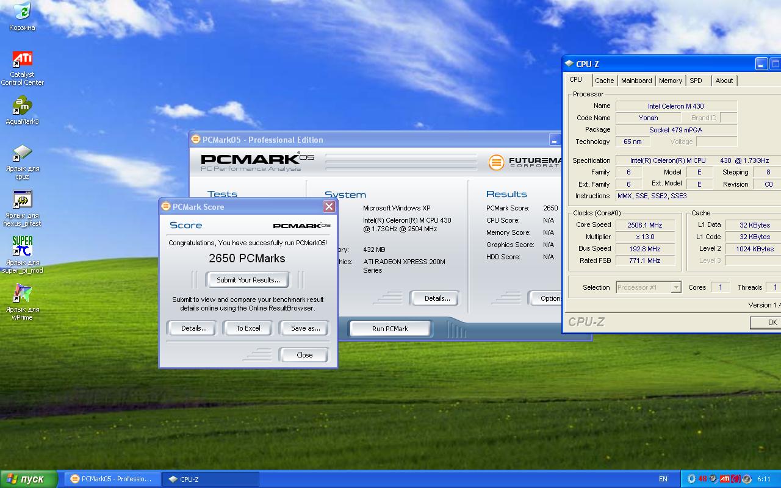Click the red 48 temperature tray icon

click(702, 479)
